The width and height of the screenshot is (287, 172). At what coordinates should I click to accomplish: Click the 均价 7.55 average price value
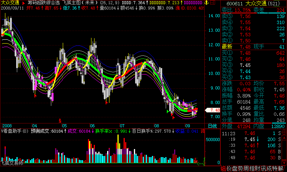coord(279,84)
